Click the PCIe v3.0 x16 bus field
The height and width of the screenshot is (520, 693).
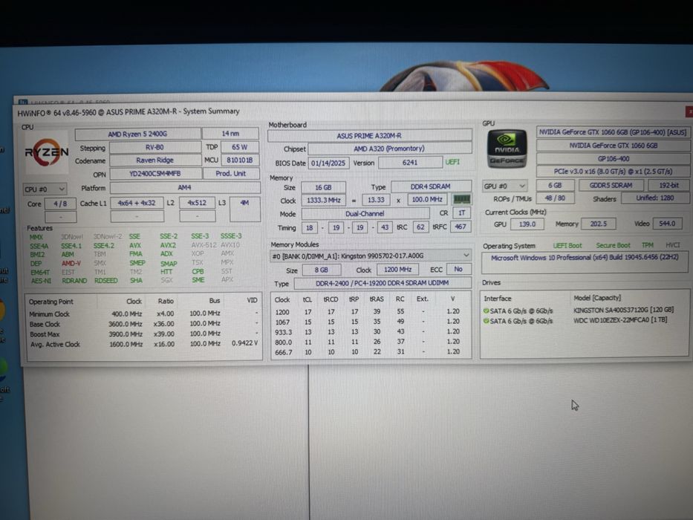point(613,172)
